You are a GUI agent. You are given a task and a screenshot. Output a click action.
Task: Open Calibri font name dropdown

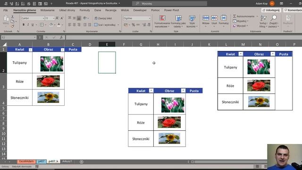pyautogui.click(x=43, y=18)
